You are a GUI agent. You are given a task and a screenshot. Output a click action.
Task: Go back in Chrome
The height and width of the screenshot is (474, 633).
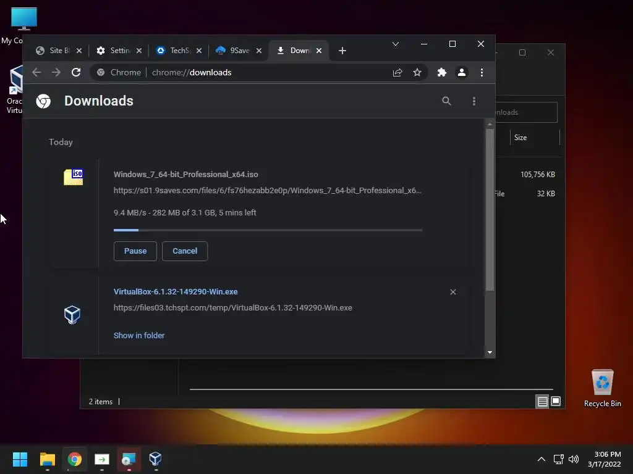pyautogui.click(x=36, y=73)
